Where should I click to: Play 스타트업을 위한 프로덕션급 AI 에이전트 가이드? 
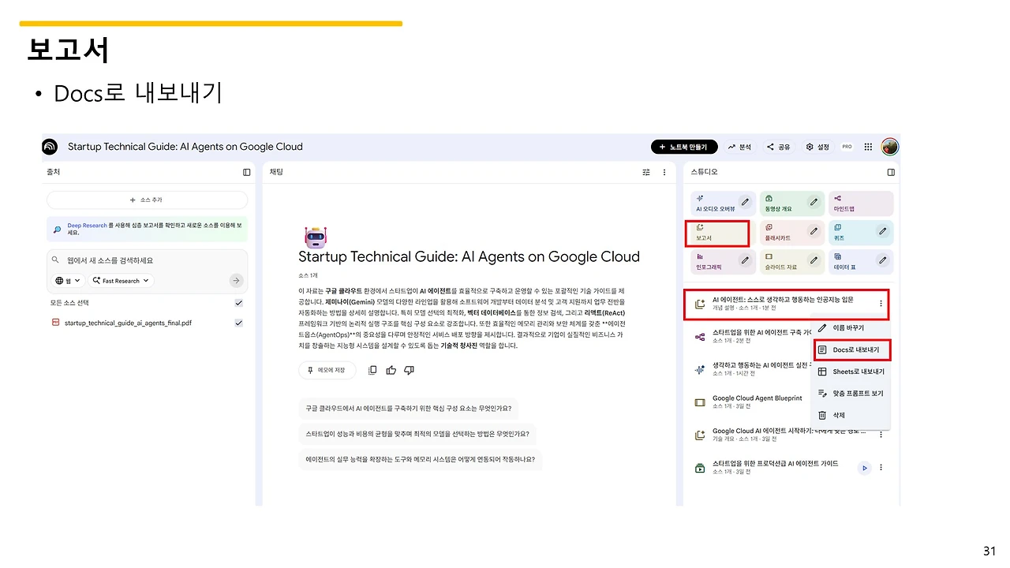pos(865,468)
